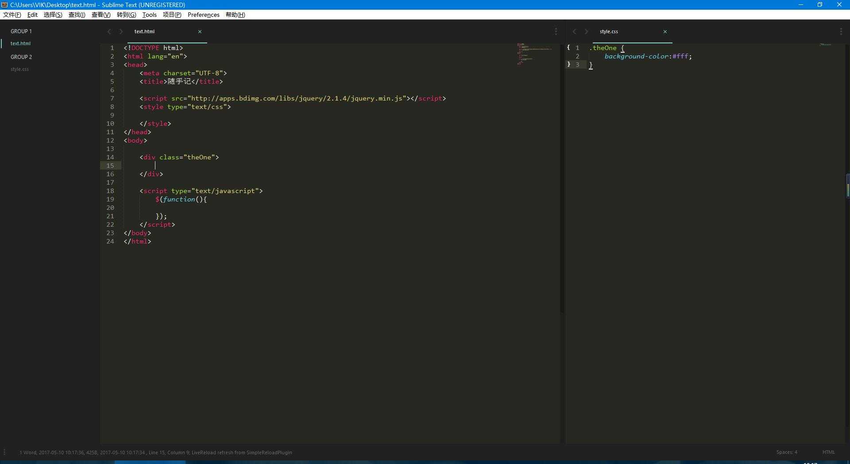Close the Sublime Text window

(839, 4)
